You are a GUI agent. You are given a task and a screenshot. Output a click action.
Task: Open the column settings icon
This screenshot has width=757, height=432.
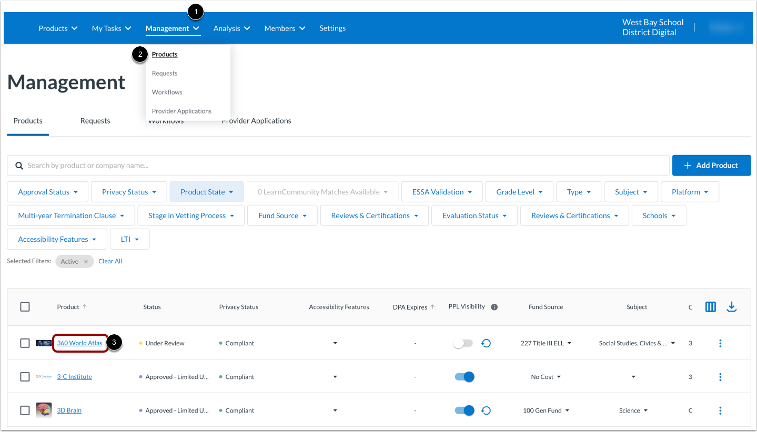click(x=710, y=306)
